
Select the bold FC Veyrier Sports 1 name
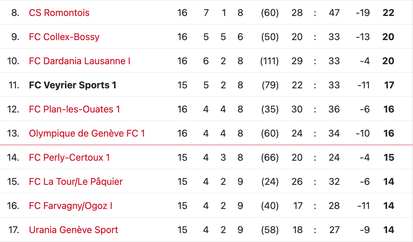[73, 85]
